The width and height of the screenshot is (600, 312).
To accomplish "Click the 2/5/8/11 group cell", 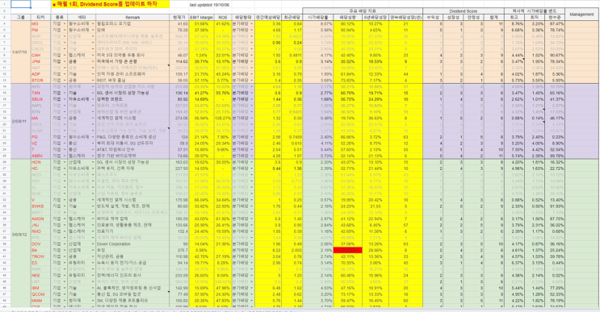I will [x=21, y=121].
